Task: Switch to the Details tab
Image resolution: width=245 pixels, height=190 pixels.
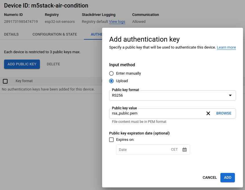Action: point(11,34)
